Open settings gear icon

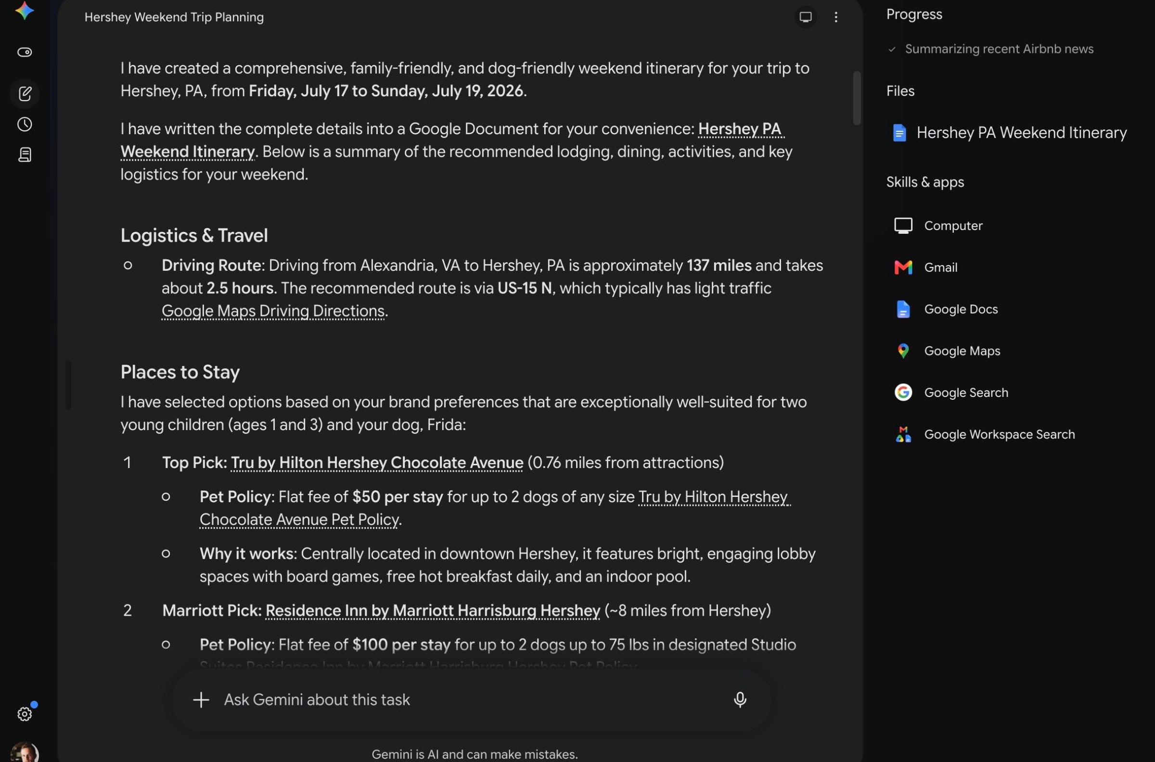coord(25,714)
